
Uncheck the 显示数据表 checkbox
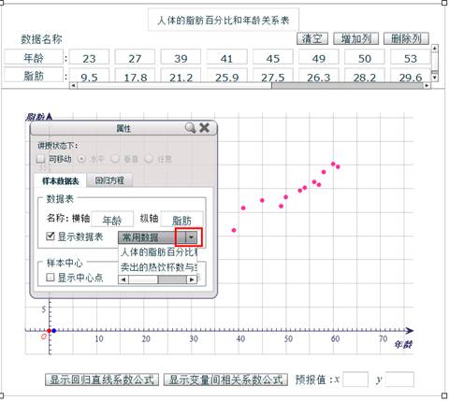51,236
